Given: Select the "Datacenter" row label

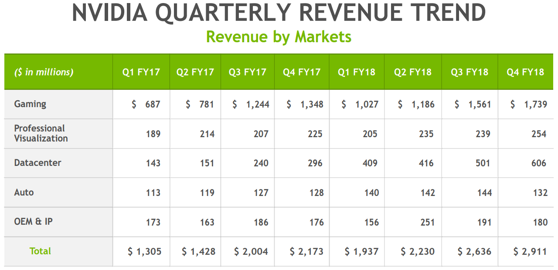Looking at the screenshot, I should [37, 163].
